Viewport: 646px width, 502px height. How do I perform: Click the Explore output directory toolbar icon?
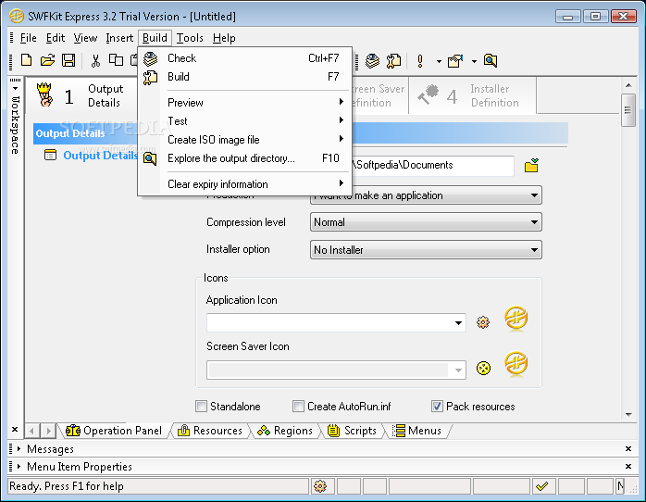[491, 60]
